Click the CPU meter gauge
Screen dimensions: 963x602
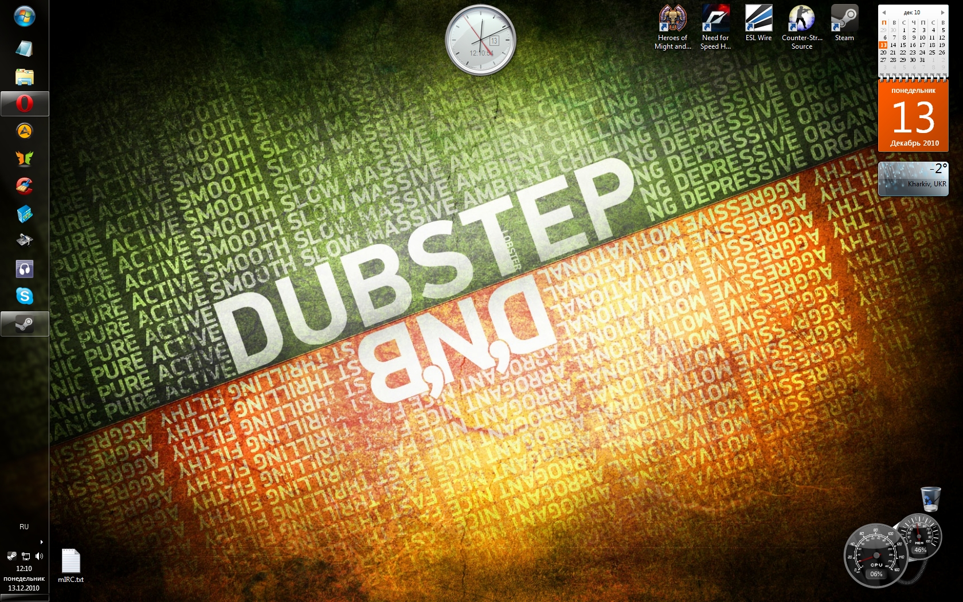876,555
